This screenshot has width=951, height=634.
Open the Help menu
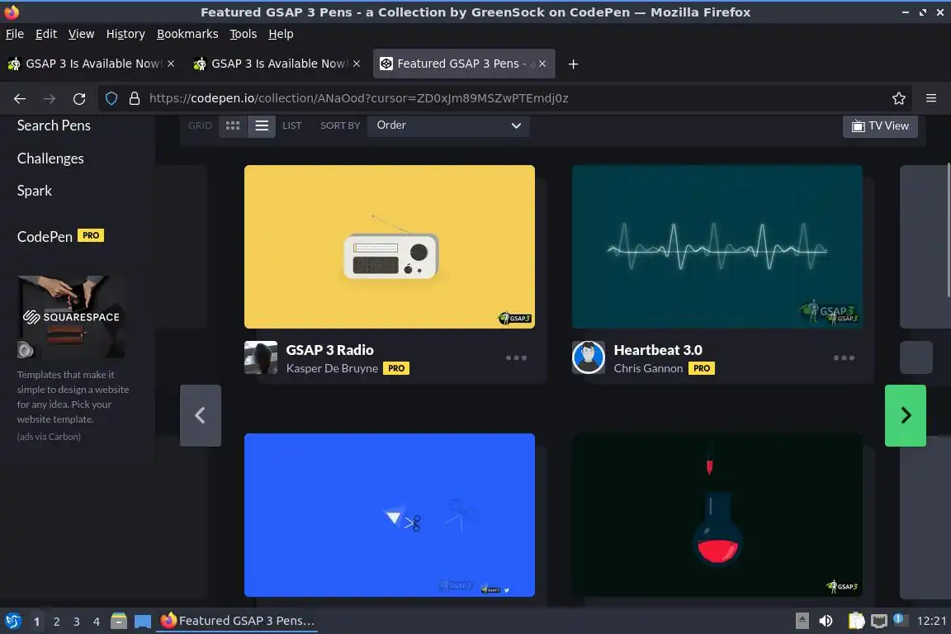click(x=281, y=34)
